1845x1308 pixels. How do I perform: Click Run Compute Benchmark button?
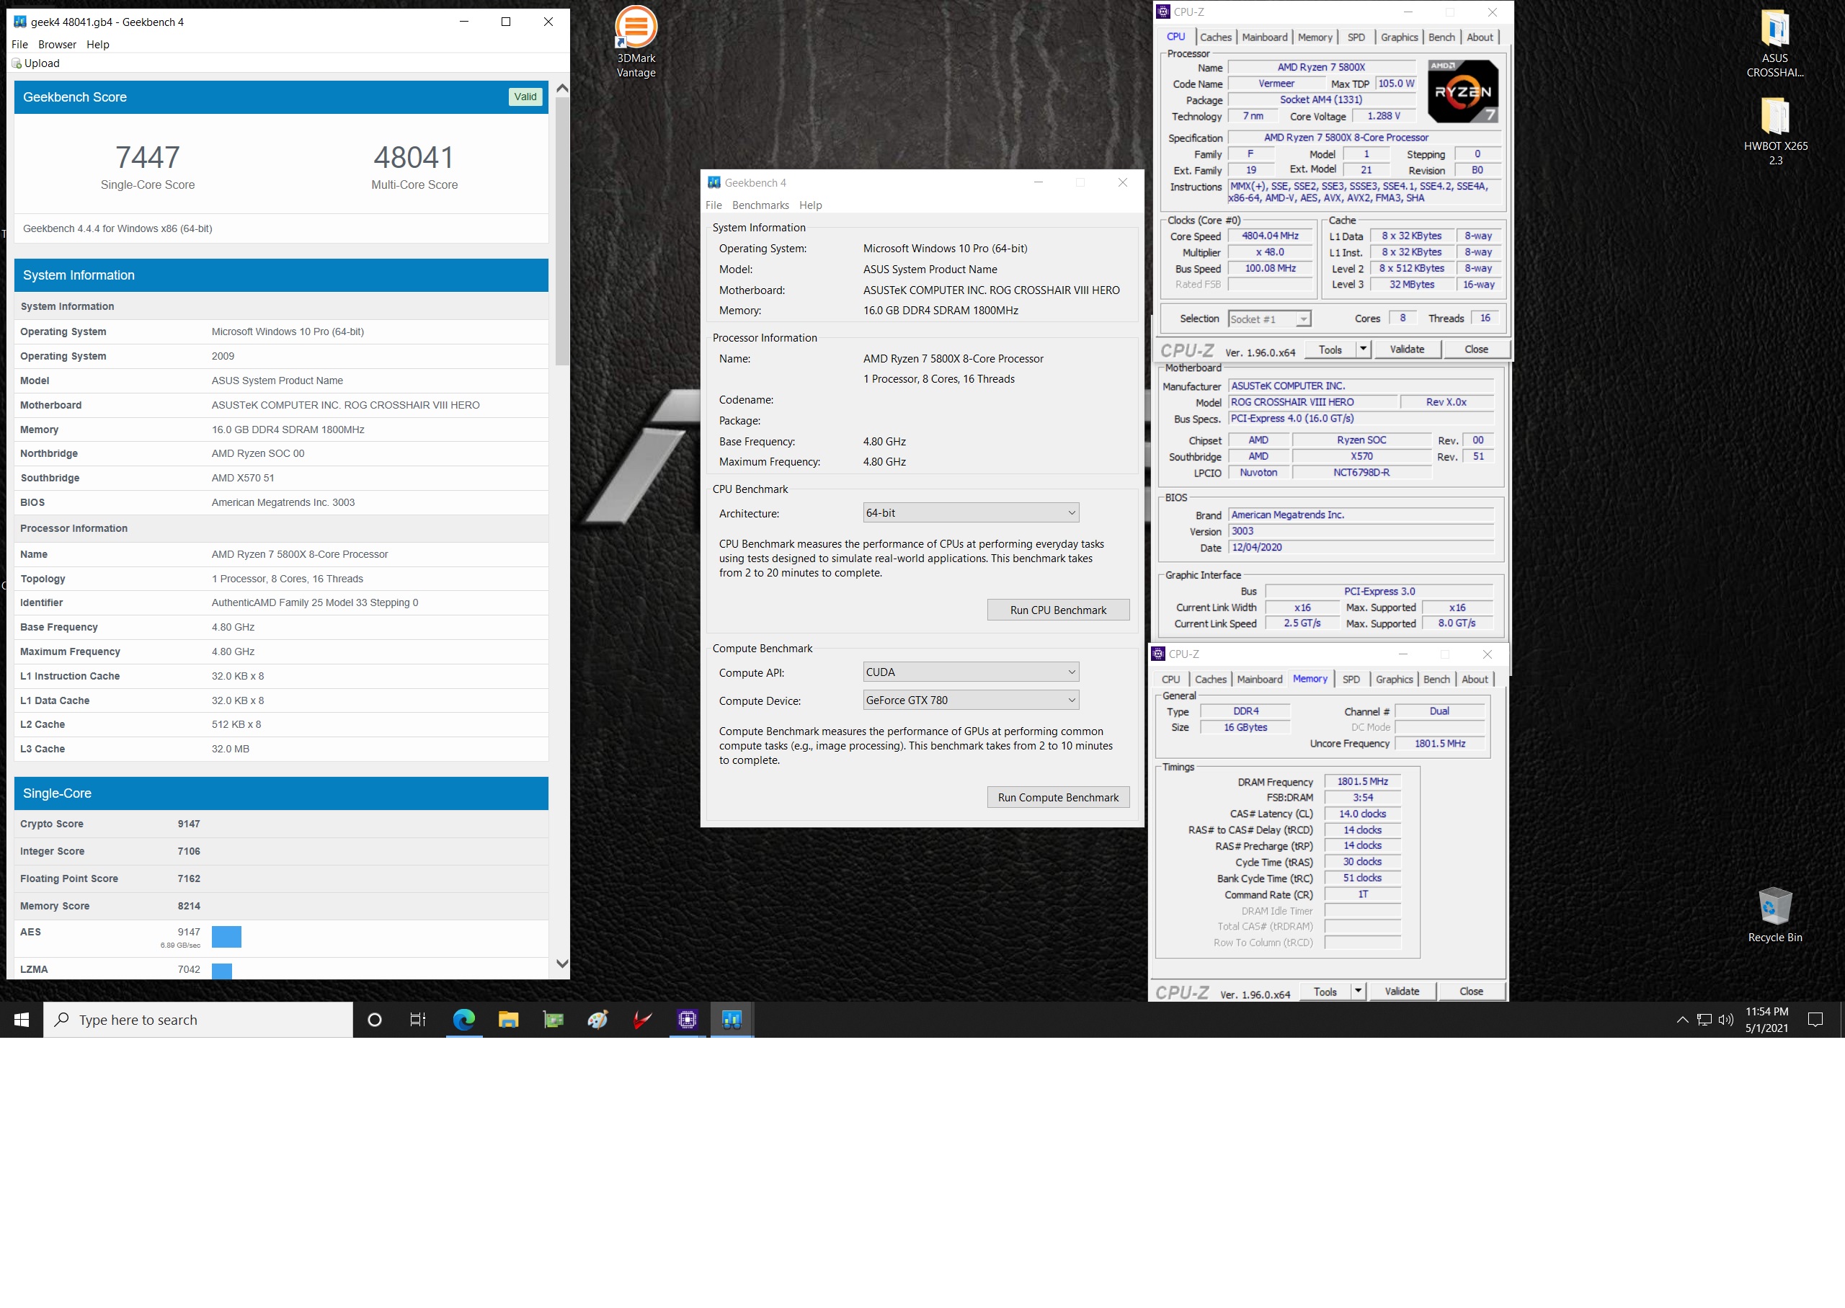1058,798
